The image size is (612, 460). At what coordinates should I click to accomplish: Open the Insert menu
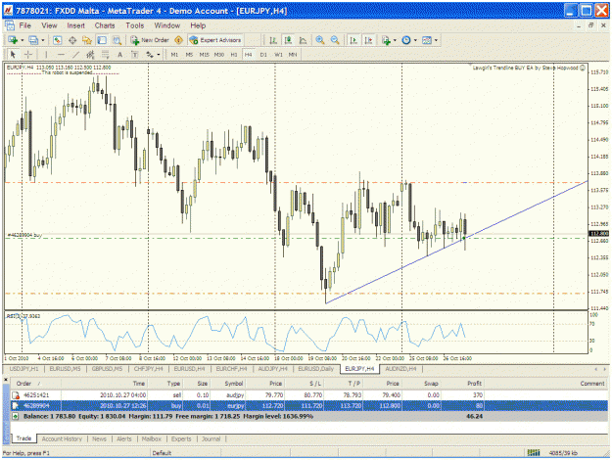[75, 25]
